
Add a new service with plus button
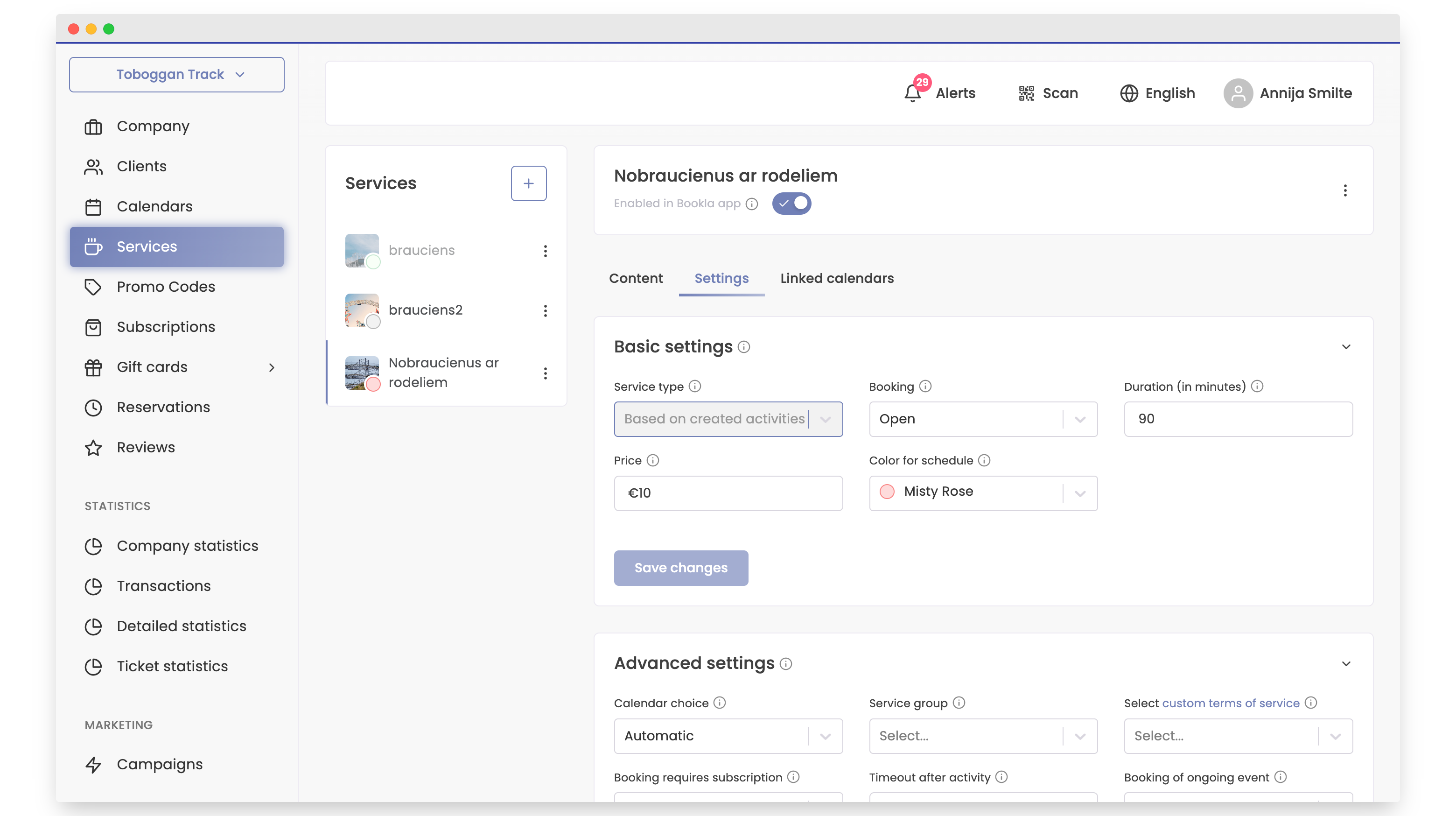[x=528, y=183]
